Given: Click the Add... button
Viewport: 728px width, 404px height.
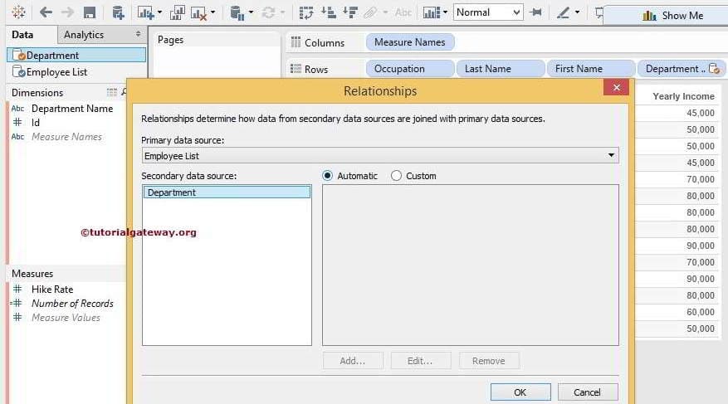Looking at the screenshot, I should tap(353, 361).
